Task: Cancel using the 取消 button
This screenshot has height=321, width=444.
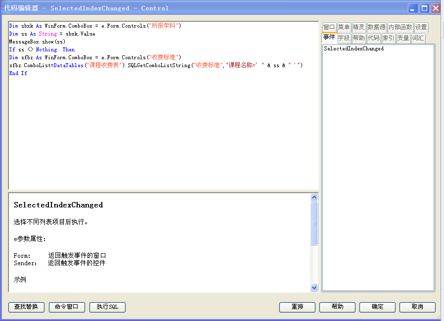Action: (417, 307)
